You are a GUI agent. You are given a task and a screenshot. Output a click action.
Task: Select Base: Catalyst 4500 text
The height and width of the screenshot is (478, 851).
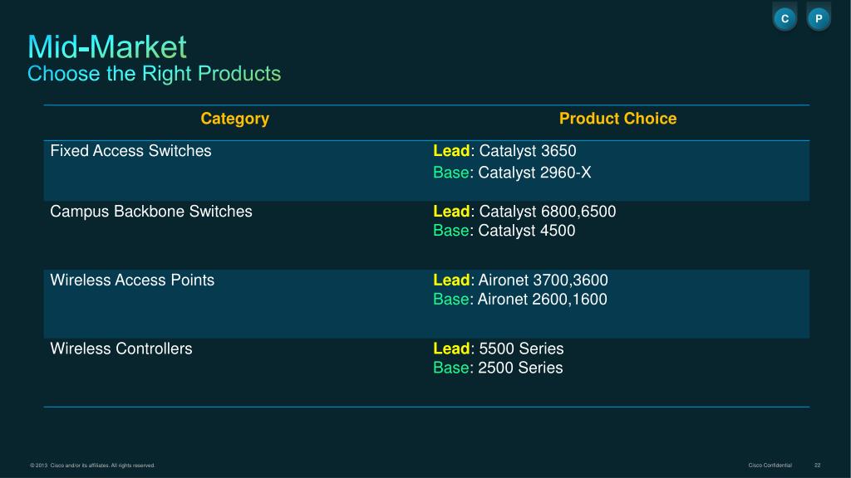pyautogui.click(x=504, y=231)
